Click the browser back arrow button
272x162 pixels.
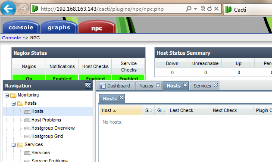click(8, 8)
